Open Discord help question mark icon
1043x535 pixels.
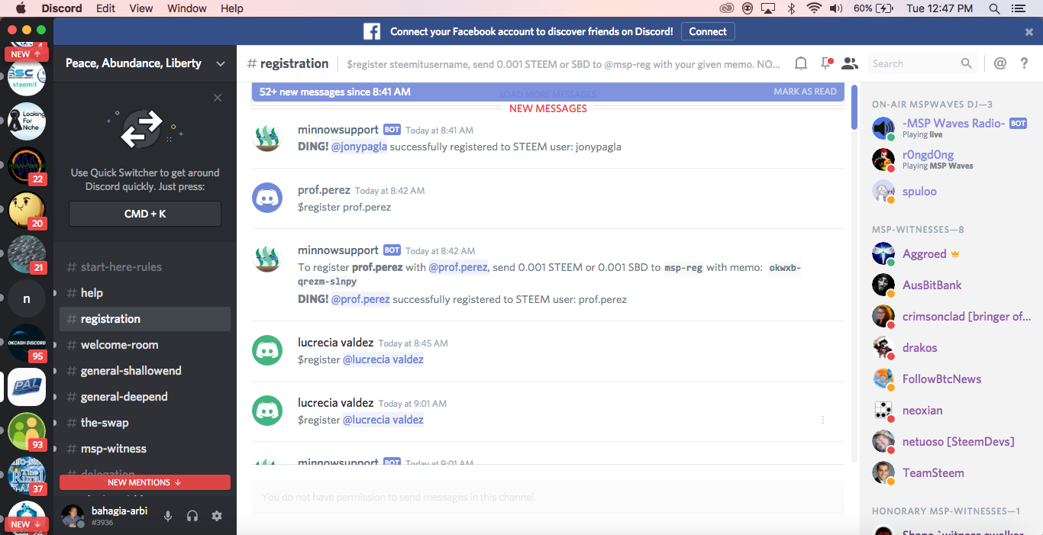(1025, 63)
